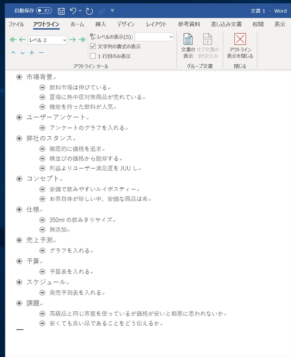Click bullet beside 夏場に熱中症対策商品が売れている

tap(42, 97)
